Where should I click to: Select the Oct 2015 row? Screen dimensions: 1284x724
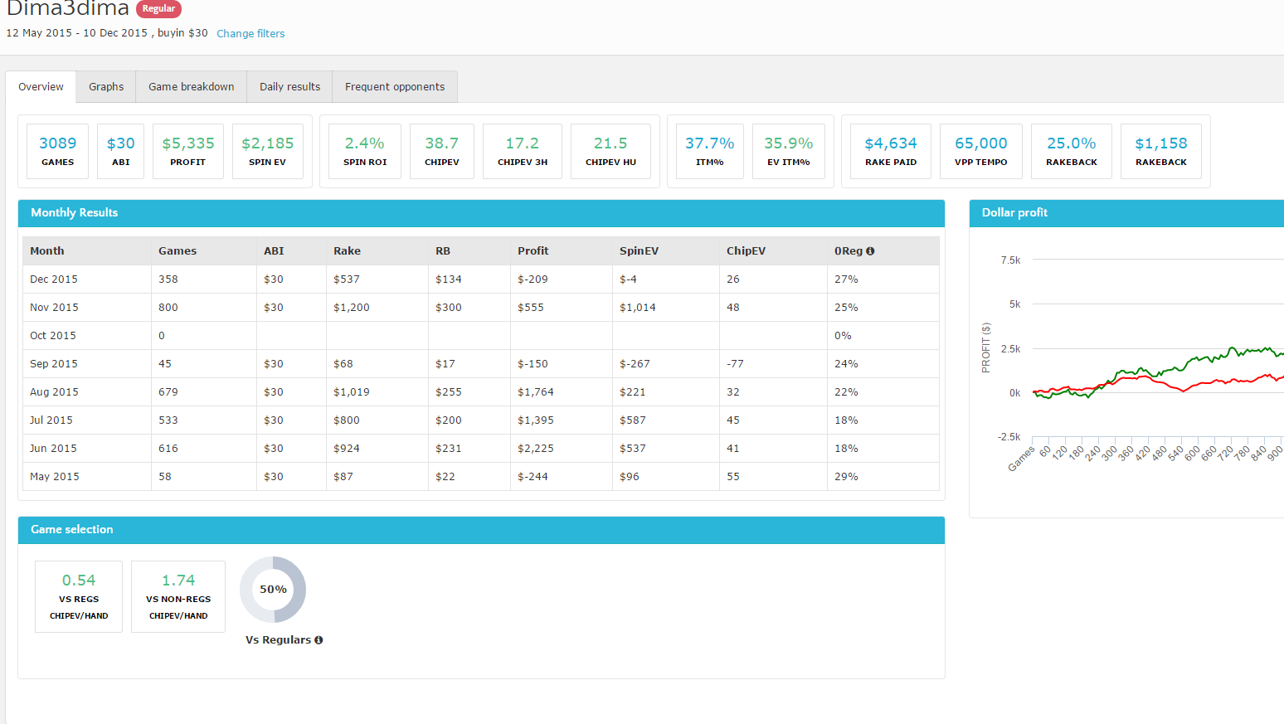pyautogui.click(x=481, y=336)
